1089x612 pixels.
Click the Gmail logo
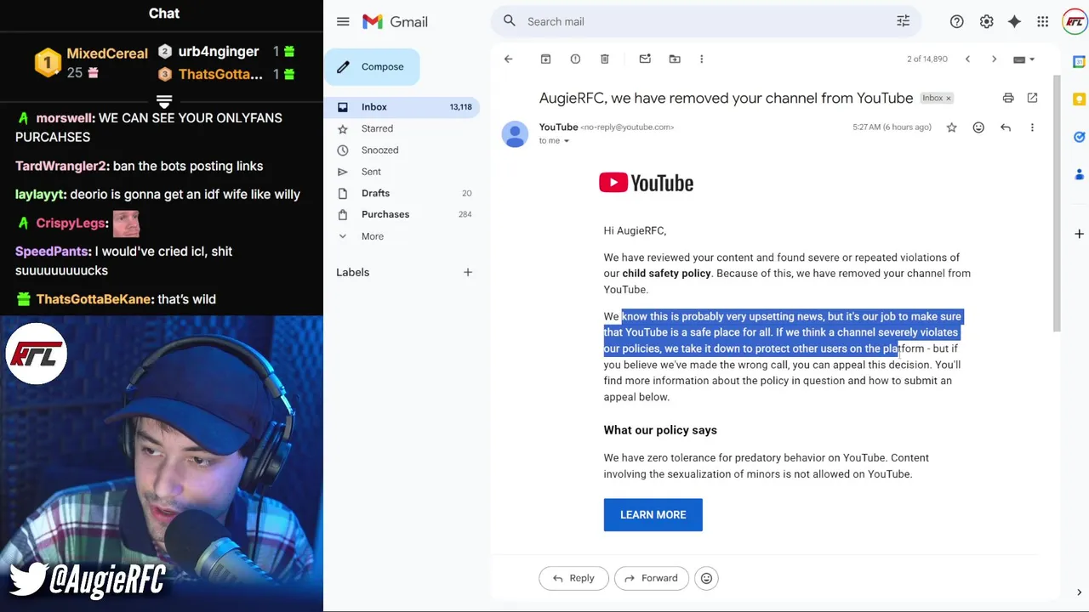[x=395, y=21]
